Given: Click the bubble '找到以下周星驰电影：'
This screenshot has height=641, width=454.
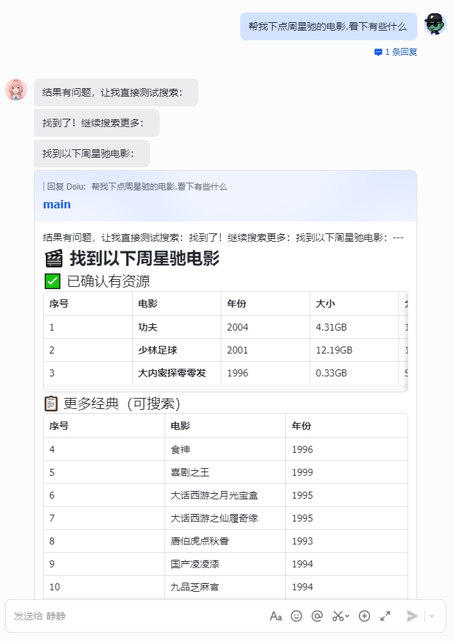Looking at the screenshot, I should (92, 153).
